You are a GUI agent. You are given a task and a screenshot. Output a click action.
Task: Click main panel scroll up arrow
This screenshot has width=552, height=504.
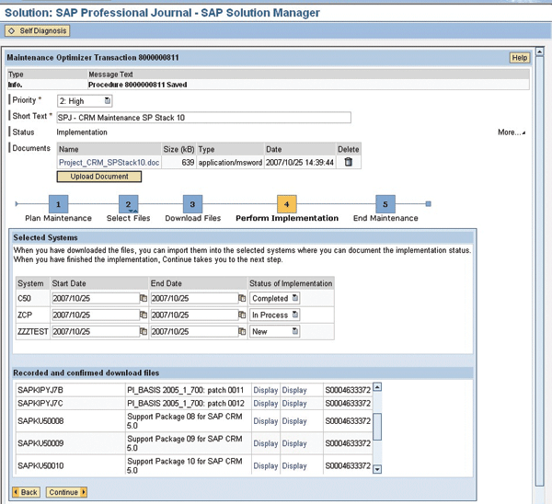539,52
